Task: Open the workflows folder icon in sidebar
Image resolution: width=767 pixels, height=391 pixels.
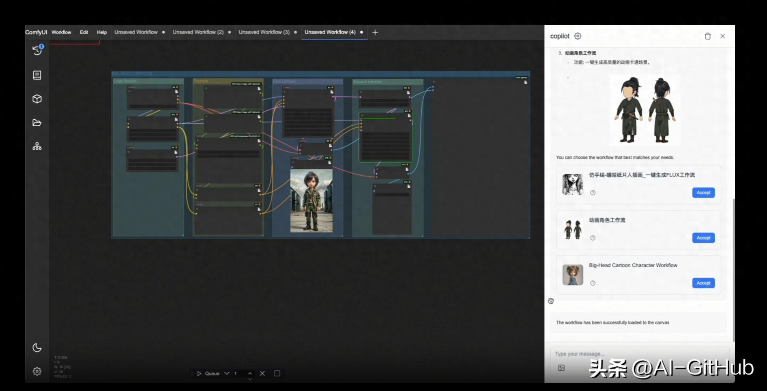Action: tap(37, 123)
